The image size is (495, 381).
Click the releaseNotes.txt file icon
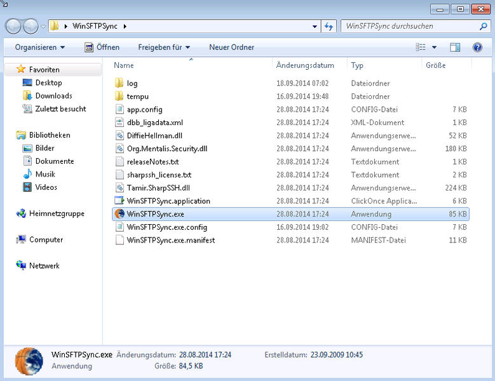pos(119,162)
